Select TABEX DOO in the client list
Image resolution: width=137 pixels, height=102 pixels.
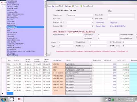pyautogui.click(x=25, y=22)
